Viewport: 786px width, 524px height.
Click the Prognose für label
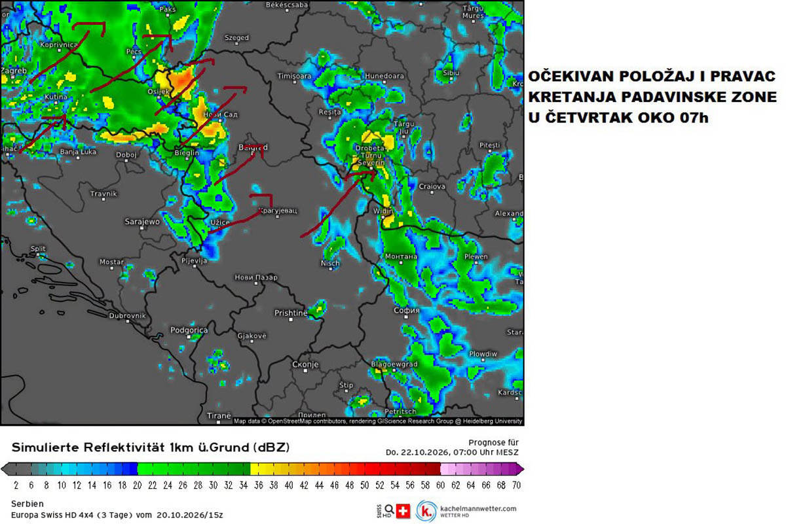click(x=493, y=443)
